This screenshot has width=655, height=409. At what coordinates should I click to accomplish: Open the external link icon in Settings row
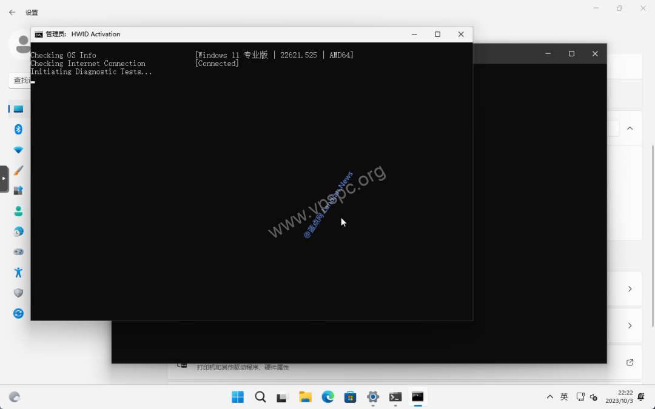pyautogui.click(x=630, y=362)
